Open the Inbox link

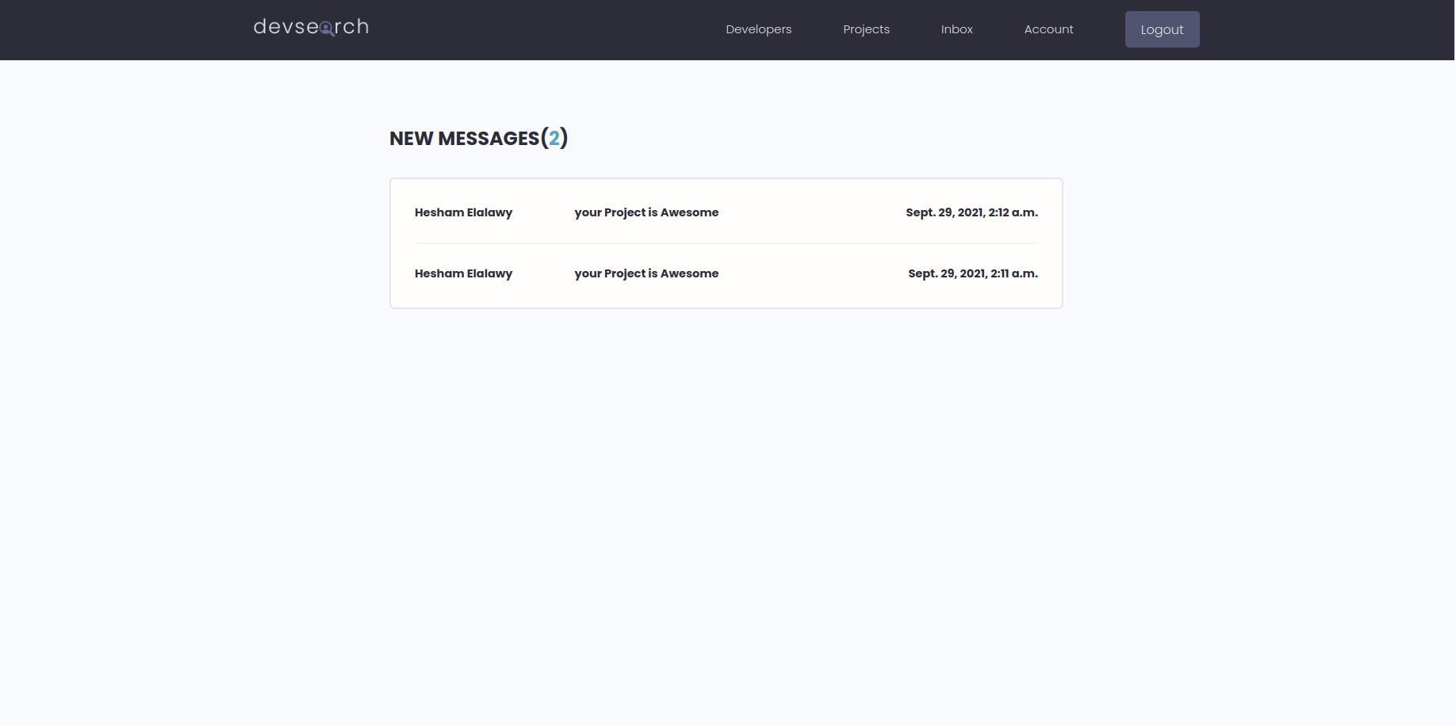point(956,29)
